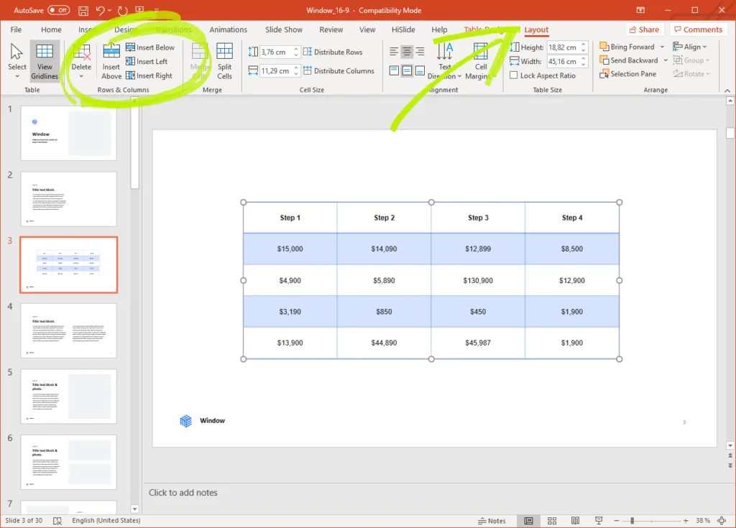Align text to top of cell
The image size is (736, 528).
[394, 71]
